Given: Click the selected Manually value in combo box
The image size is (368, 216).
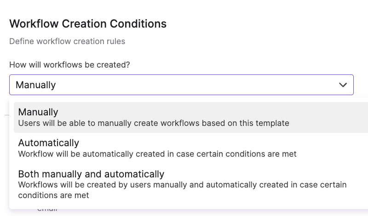Looking at the screenshot, I should click(x=36, y=85).
